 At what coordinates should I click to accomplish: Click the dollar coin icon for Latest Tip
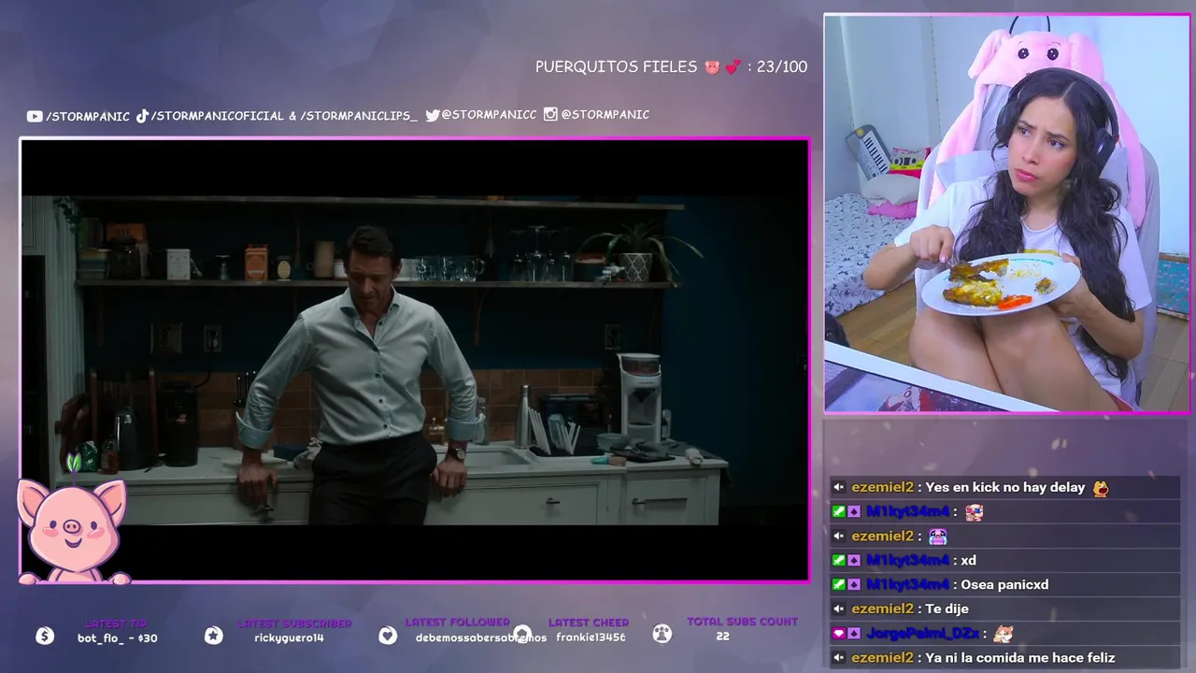click(x=45, y=636)
